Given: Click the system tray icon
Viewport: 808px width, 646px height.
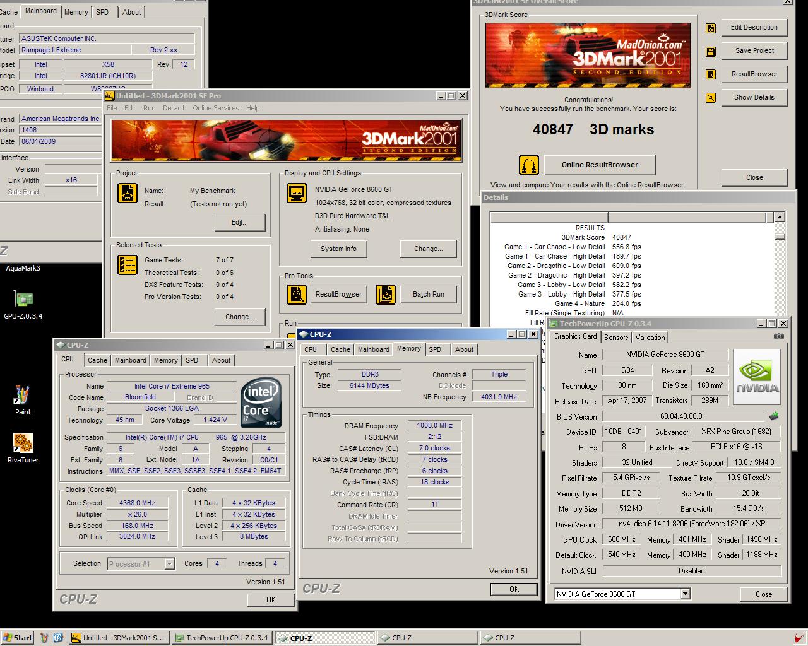Looking at the screenshot, I should point(798,638).
